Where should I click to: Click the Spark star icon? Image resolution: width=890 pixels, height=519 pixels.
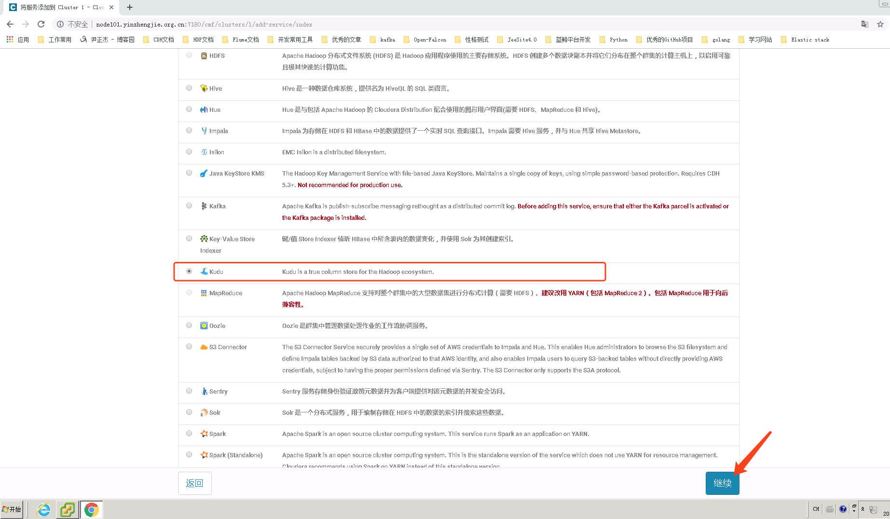point(204,434)
